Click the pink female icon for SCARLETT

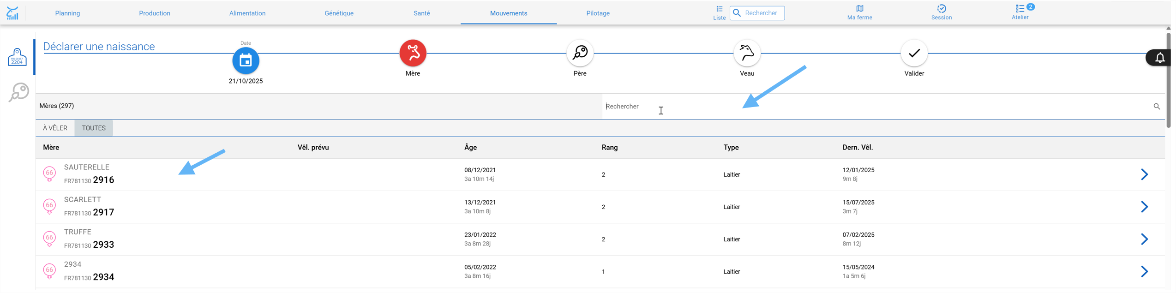pos(49,207)
